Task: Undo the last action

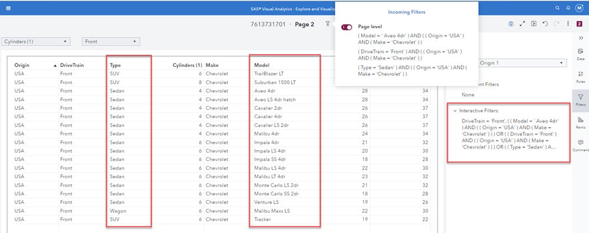Action: point(545,24)
